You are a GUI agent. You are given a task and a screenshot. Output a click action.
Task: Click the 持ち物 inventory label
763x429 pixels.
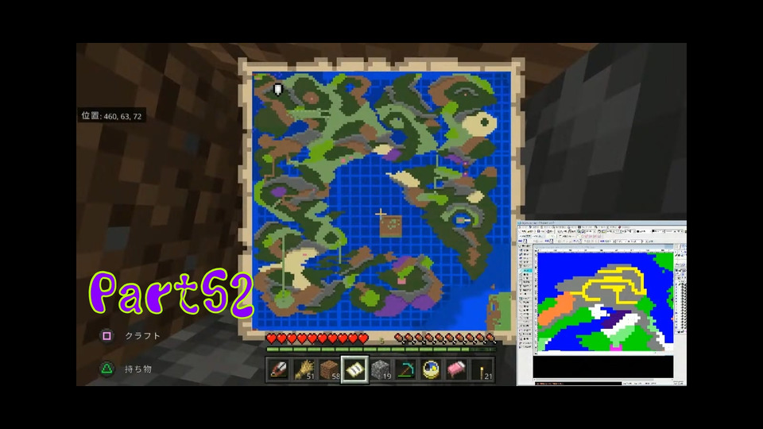pos(138,369)
